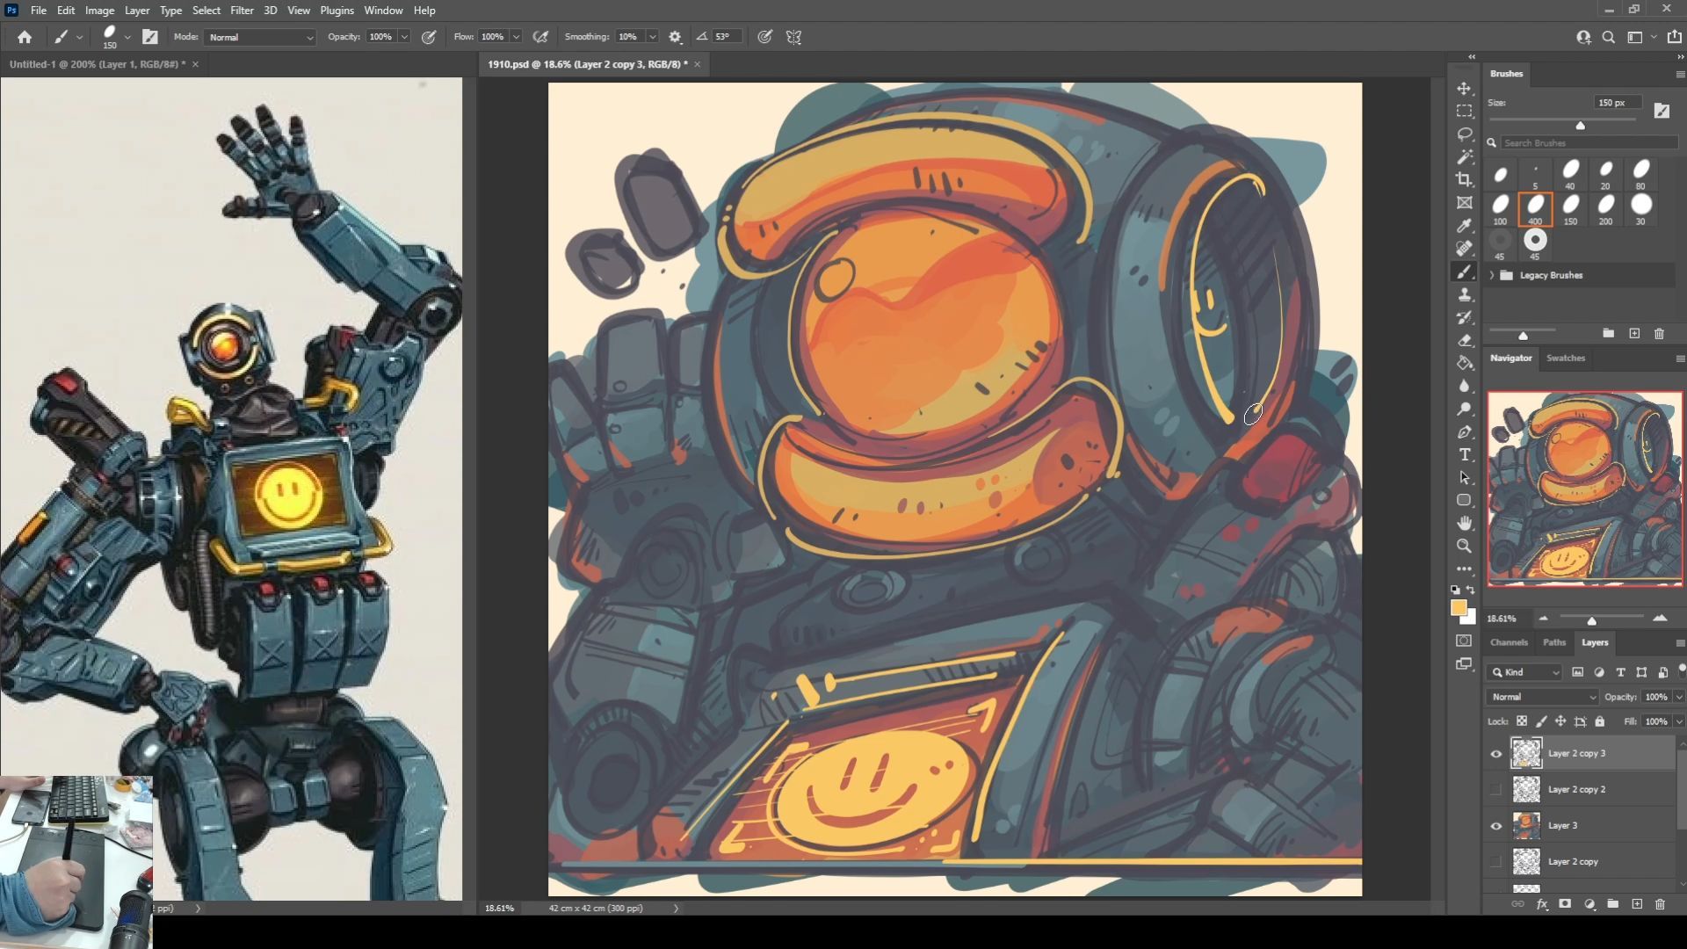Select the Shape tool
The width and height of the screenshot is (1687, 949).
pyautogui.click(x=1464, y=501)
